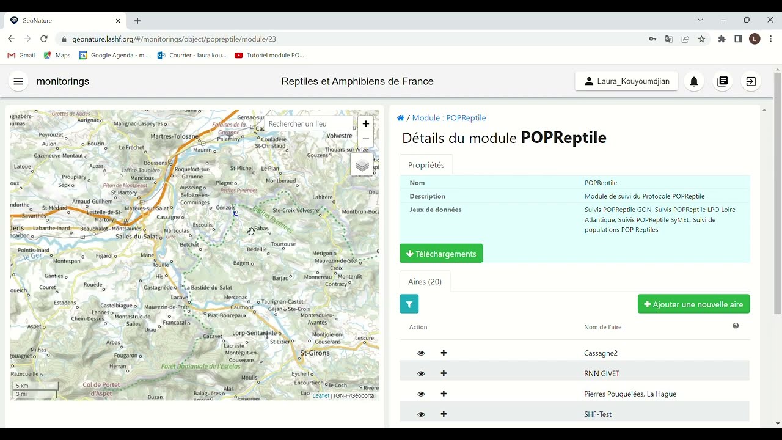Open tab search dropdown arrow

(x=700, y=20)
